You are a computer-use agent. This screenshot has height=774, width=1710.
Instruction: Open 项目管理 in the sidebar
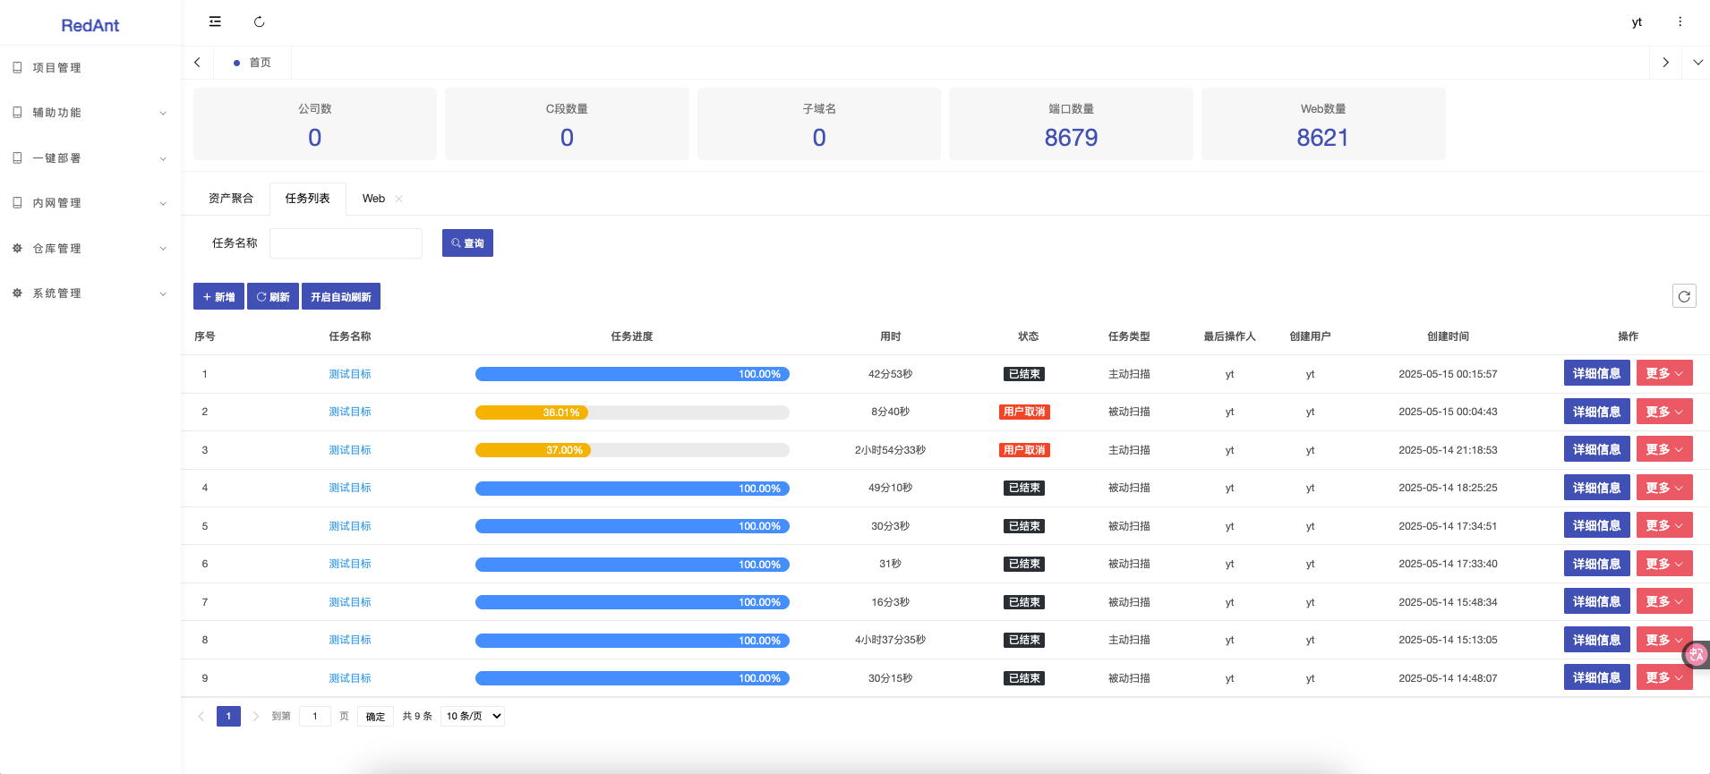coord(90,68)
